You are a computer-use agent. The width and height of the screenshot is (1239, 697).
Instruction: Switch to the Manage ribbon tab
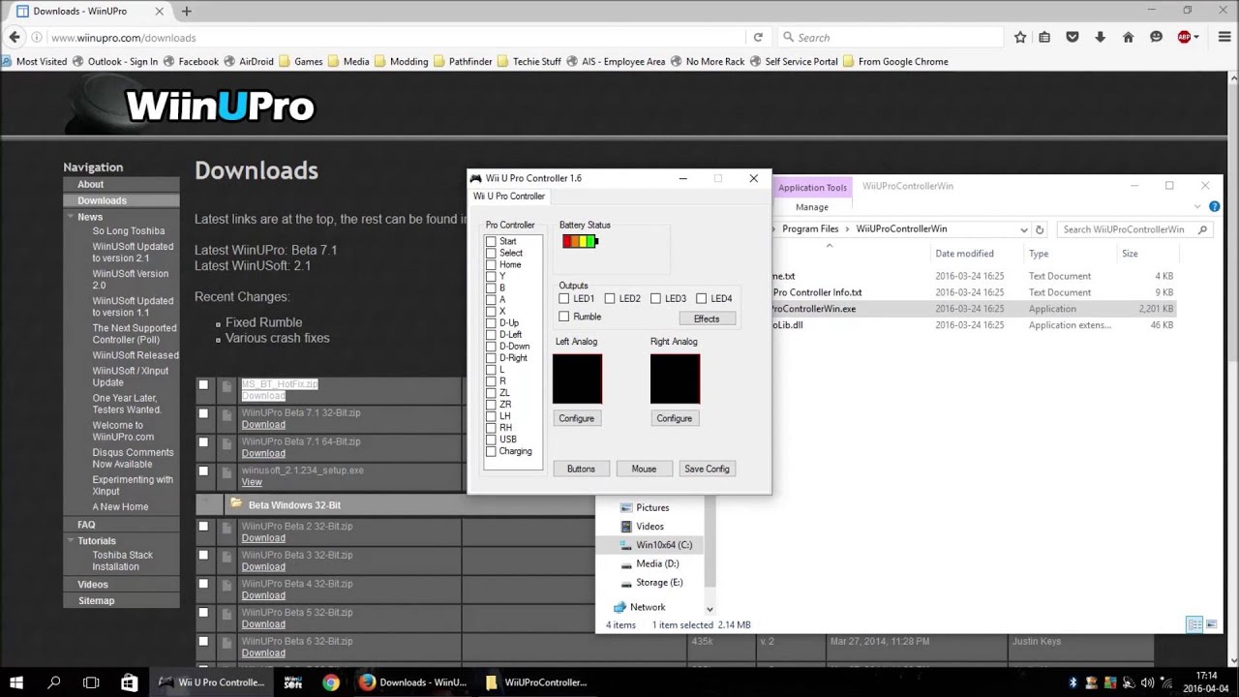click(811, 207)
